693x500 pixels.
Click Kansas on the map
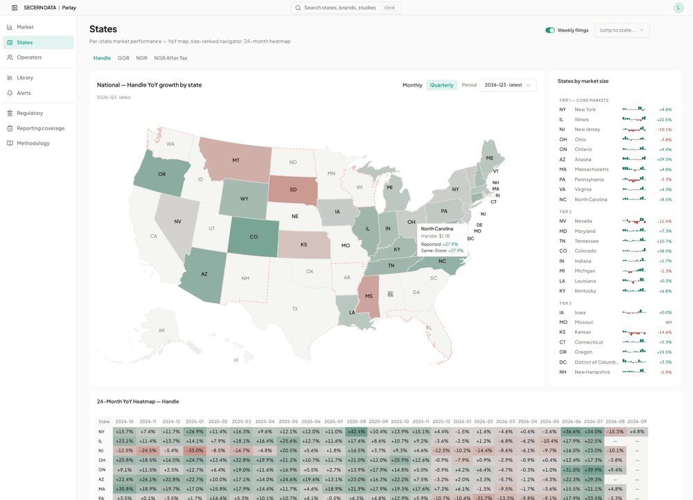click(x=304, y=244)
